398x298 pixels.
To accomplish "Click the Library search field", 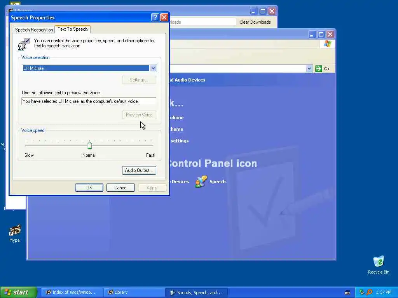I will click(x=202, y=22).
